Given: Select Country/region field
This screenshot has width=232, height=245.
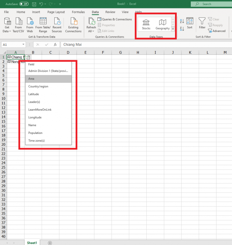Looking at the screenshot, I should point(48,86).
